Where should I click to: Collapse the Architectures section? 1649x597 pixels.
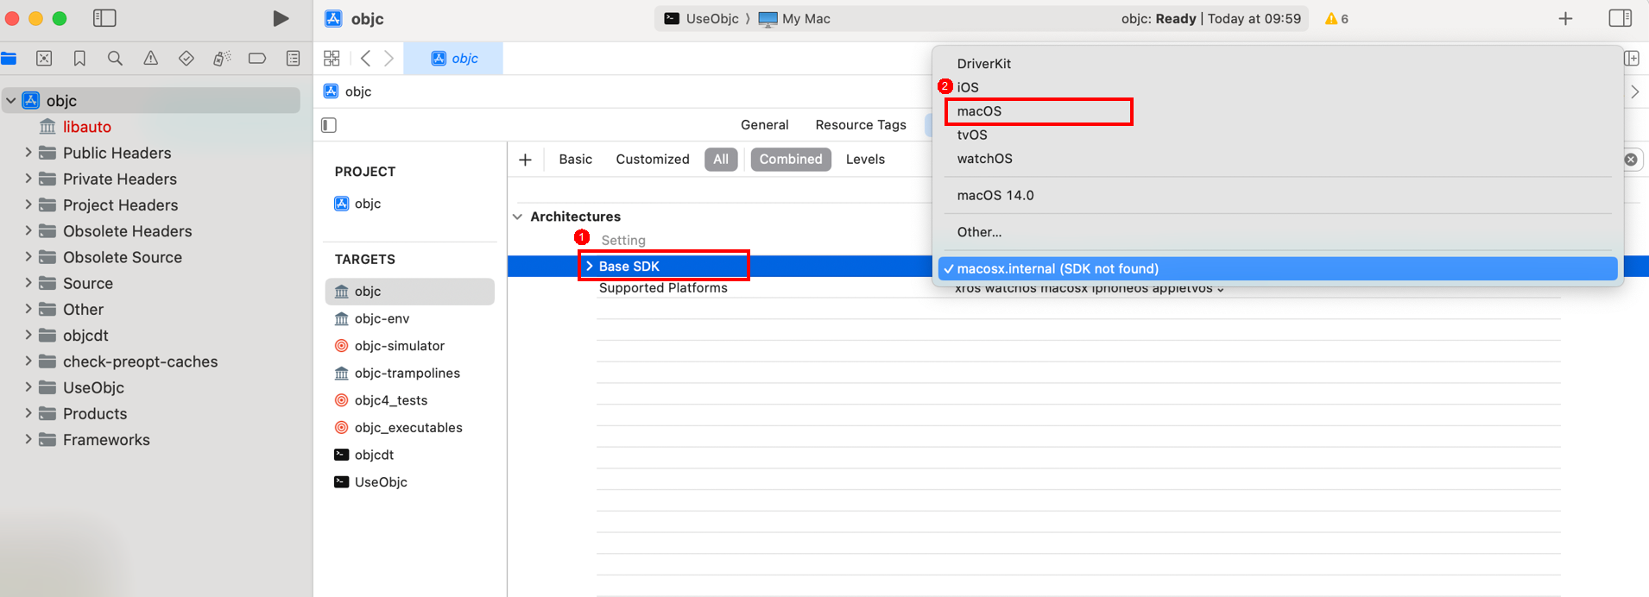517,217
